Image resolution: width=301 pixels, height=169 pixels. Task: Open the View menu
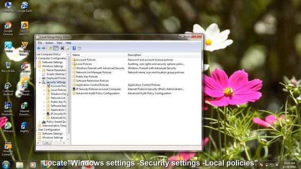(x=59, y=43)
